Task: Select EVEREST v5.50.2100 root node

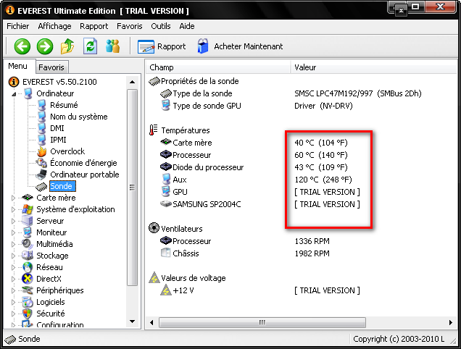Action: tap(59, 82)
